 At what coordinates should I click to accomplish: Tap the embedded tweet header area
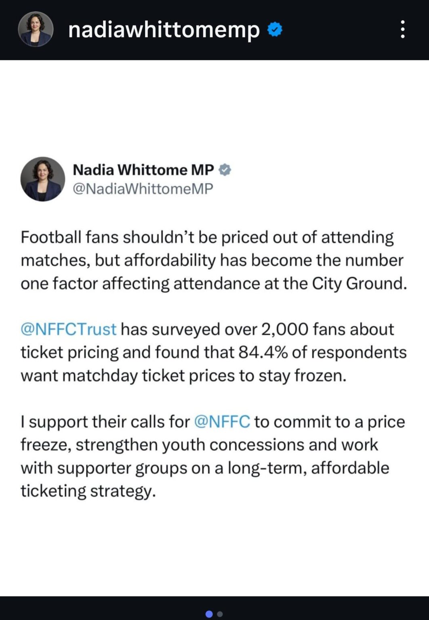(133, 179)
